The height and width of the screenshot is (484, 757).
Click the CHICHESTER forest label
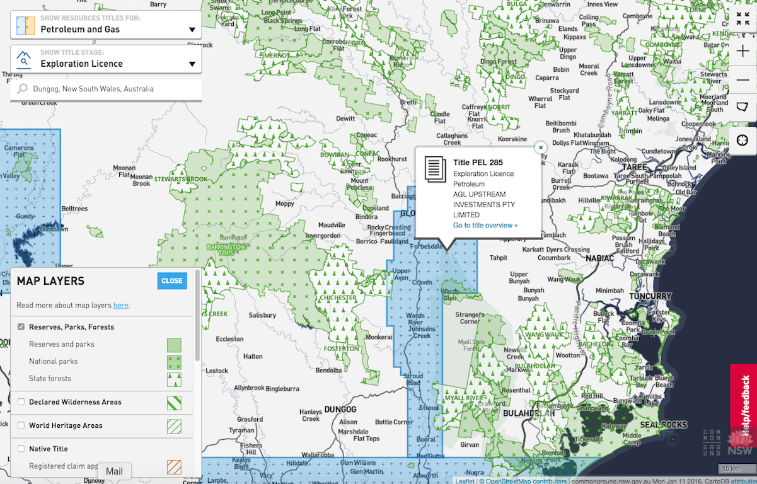click(x=338, y=297)
